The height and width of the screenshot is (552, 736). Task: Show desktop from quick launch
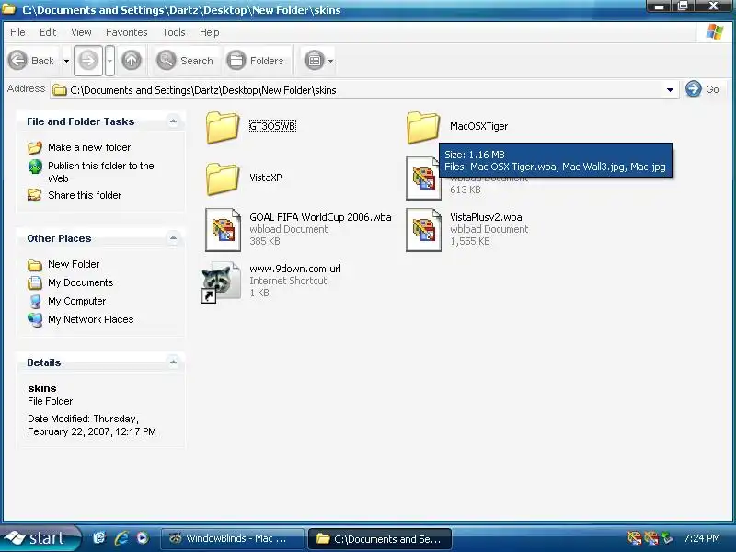[99, 538]
